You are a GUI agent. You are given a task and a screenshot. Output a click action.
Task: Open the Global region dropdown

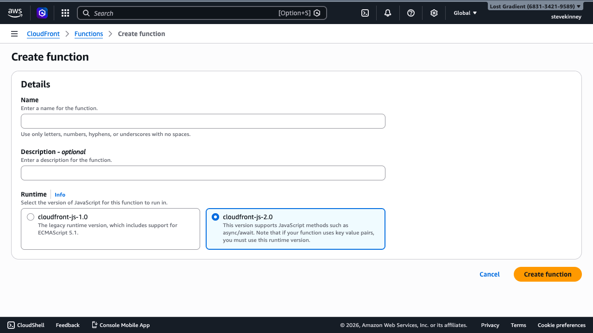coord(465,13)
